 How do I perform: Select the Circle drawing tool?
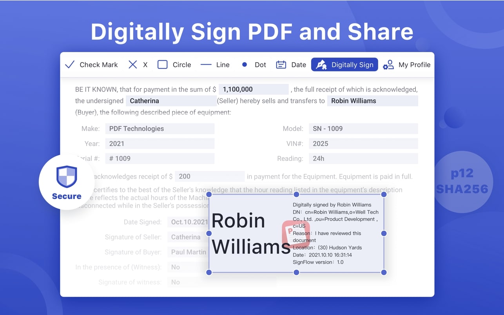(173, 65)
